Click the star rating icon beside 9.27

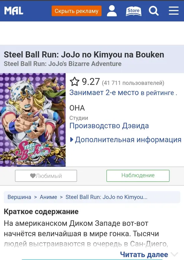point(75,82)
